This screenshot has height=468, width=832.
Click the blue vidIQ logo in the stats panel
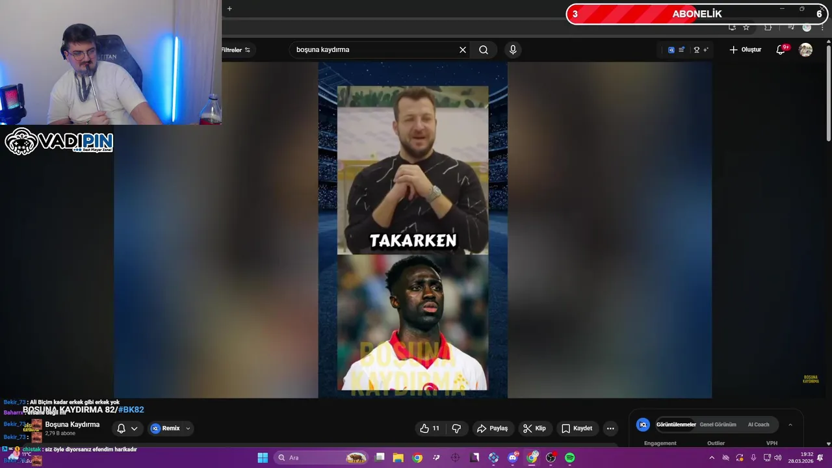click(643, 424)
